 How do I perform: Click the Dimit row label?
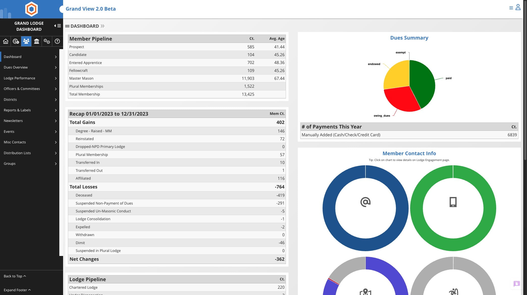point(80,243)
